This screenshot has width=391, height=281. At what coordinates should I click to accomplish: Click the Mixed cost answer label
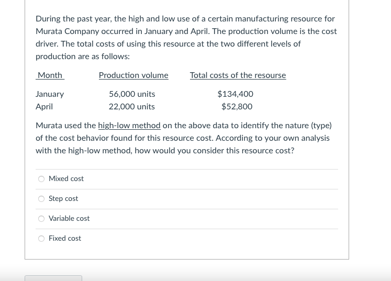click(x=66, y=178)
